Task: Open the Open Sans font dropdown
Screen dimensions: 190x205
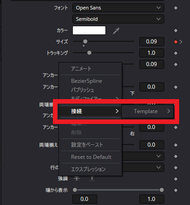Action: click(118, 8)
